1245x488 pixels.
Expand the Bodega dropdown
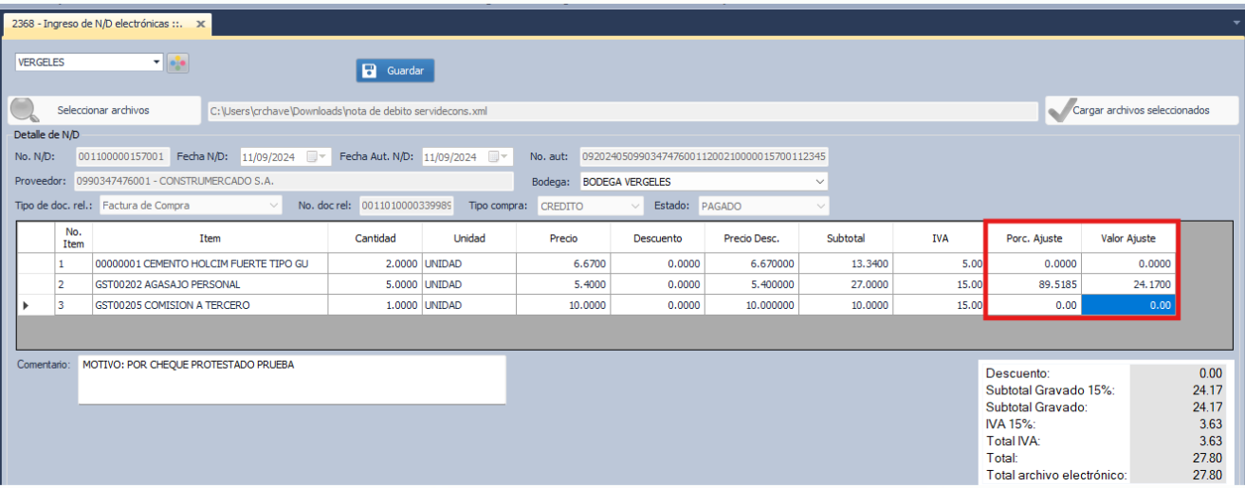click(x=819, y=181)
